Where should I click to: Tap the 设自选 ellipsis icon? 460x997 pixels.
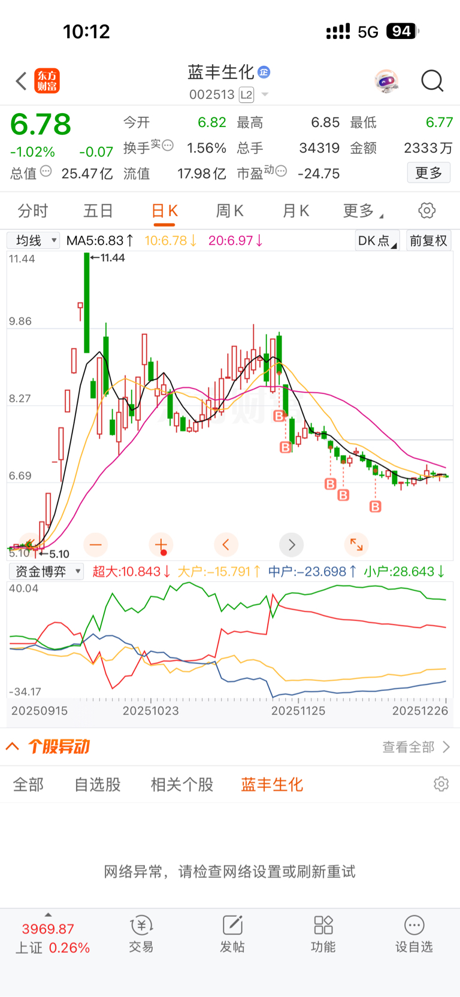pos(414,925)
